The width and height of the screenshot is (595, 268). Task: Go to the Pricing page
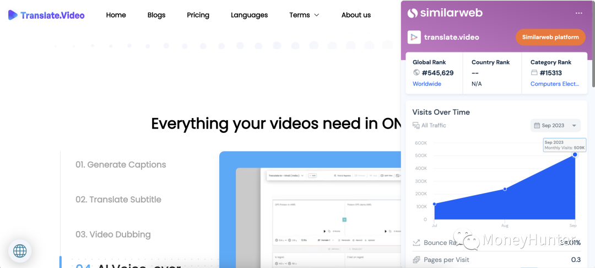point(198,15)
